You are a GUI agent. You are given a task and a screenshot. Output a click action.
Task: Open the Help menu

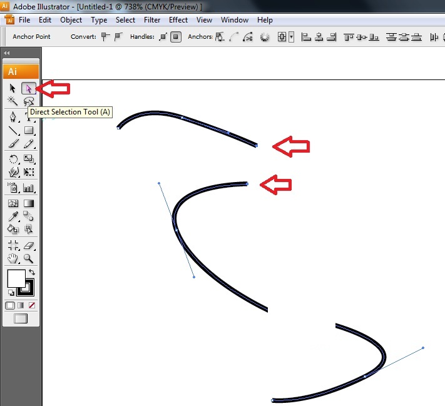pyautogui.click(x=265, y=20)
